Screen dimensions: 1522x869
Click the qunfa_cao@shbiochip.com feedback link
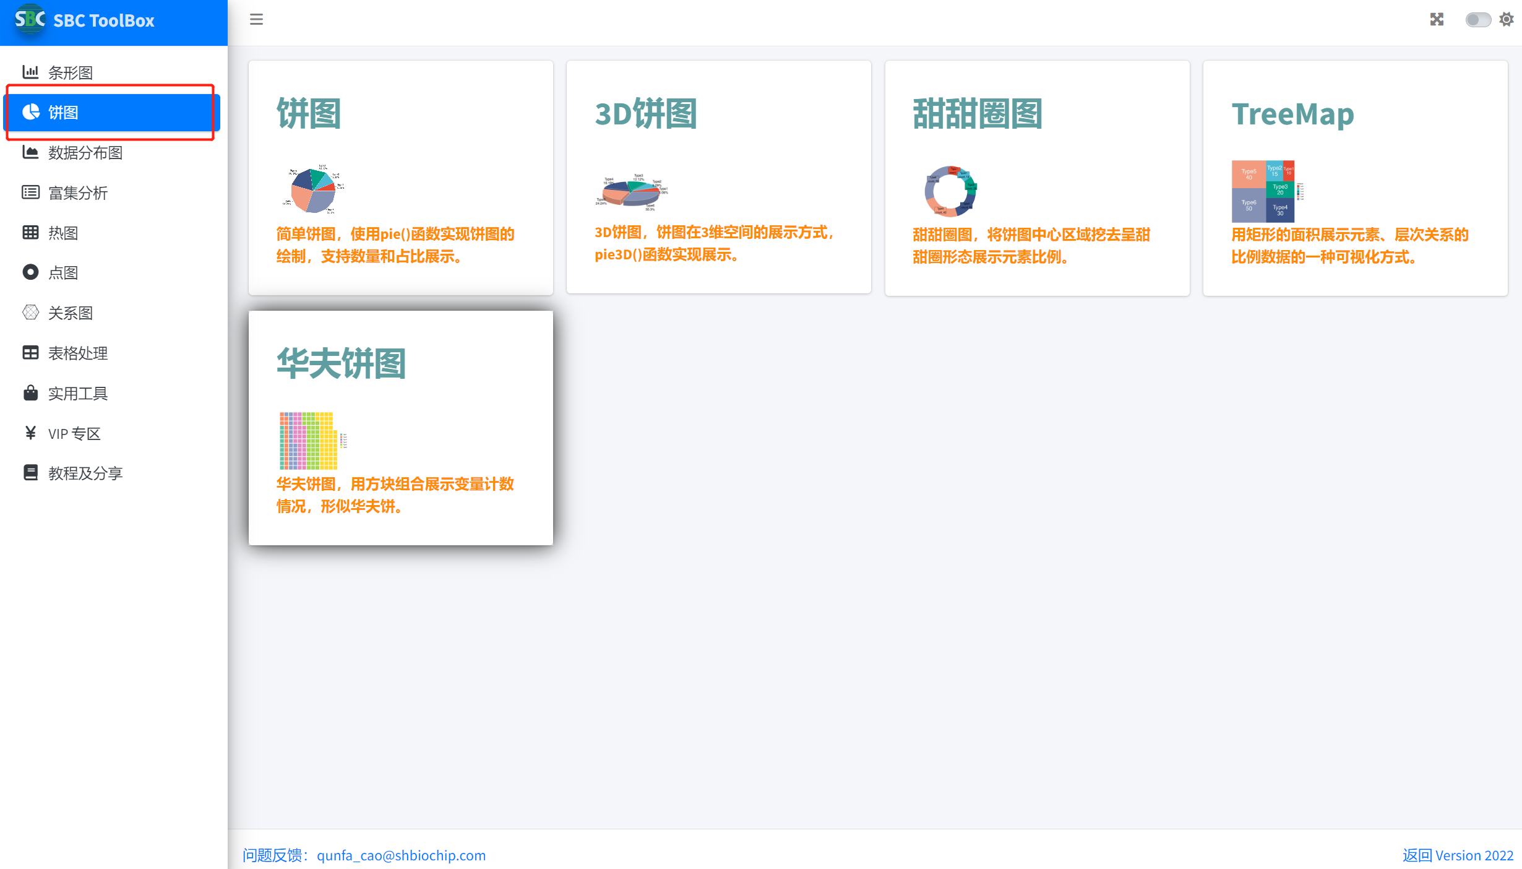click(x=401, y=855)
